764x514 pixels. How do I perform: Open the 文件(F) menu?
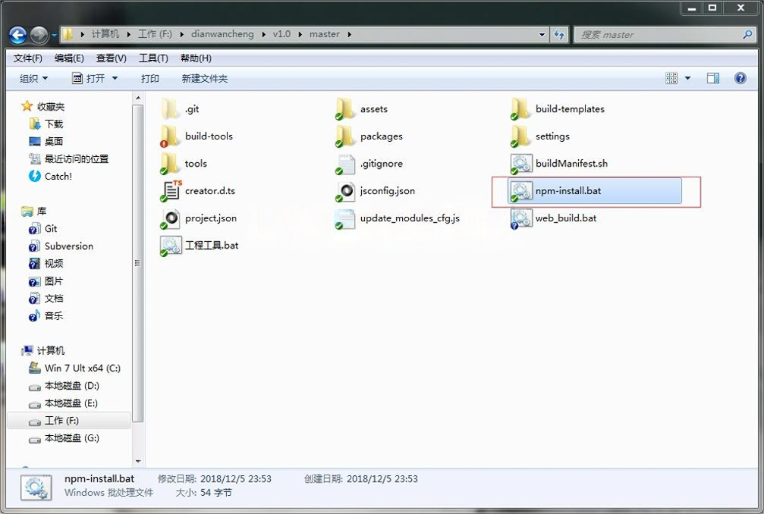[x=28, y=58]
